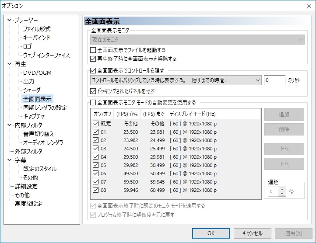
Task: Click the 追加 button
Action: point(284,115)
